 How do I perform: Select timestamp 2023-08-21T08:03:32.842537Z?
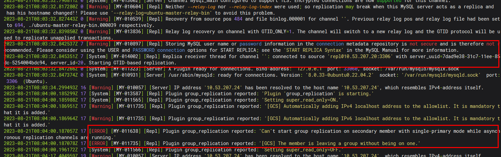pyautogui.click(x=40, y=44)
